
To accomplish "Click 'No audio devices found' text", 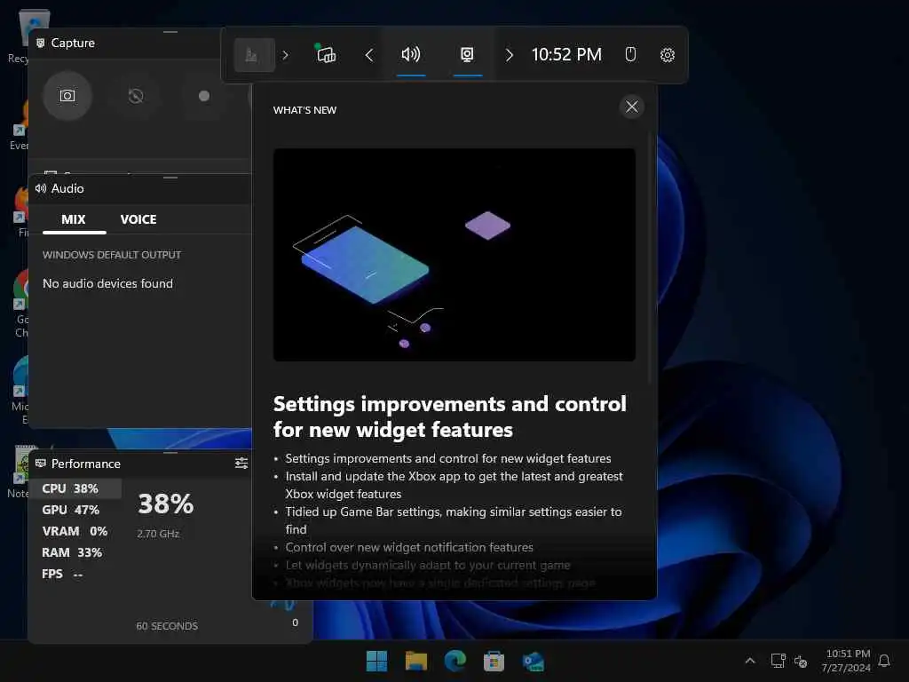I will click(107, 283).
